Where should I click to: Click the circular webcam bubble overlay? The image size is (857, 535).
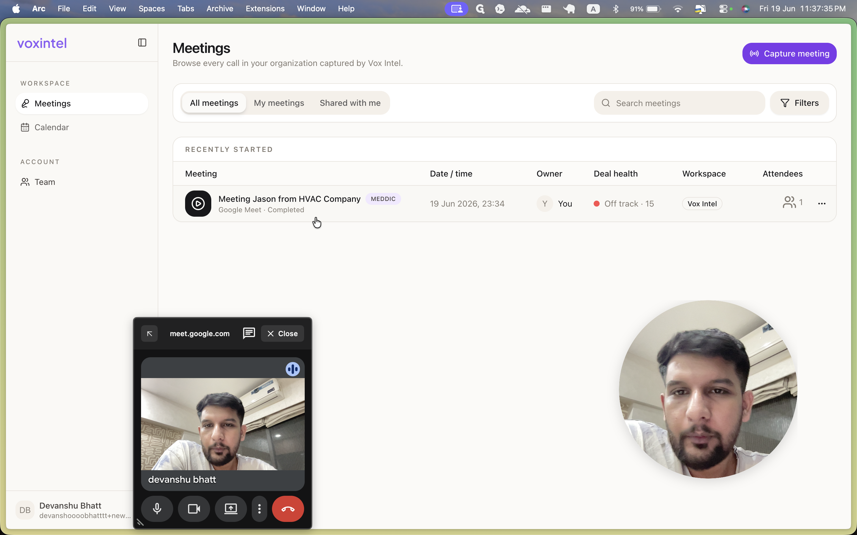[708, 389]
